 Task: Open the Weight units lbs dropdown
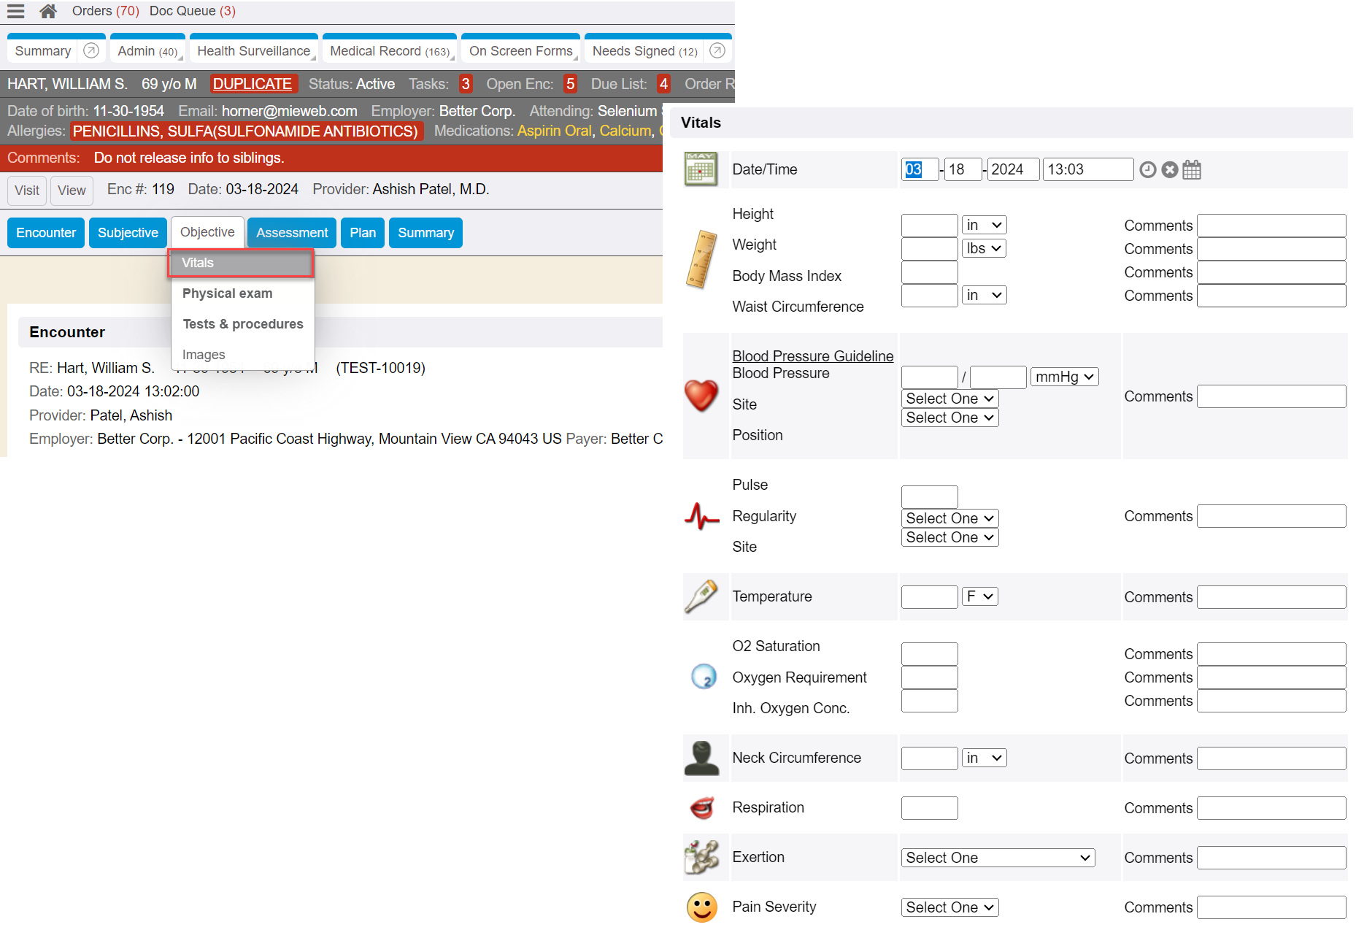pyautogui.click(x=983, y=249)
